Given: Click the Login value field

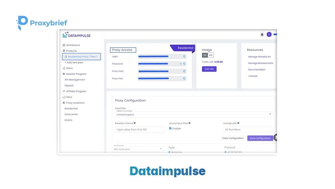Looking at the screenshot, I should [162, 56].
